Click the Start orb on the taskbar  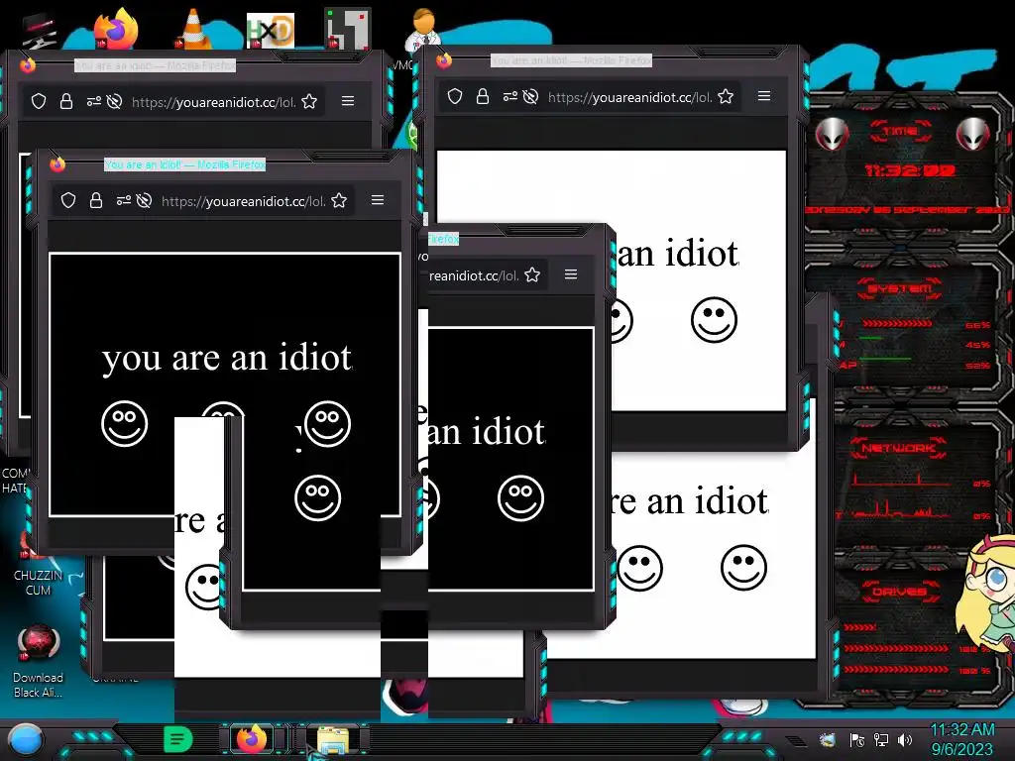pos(25,740)
